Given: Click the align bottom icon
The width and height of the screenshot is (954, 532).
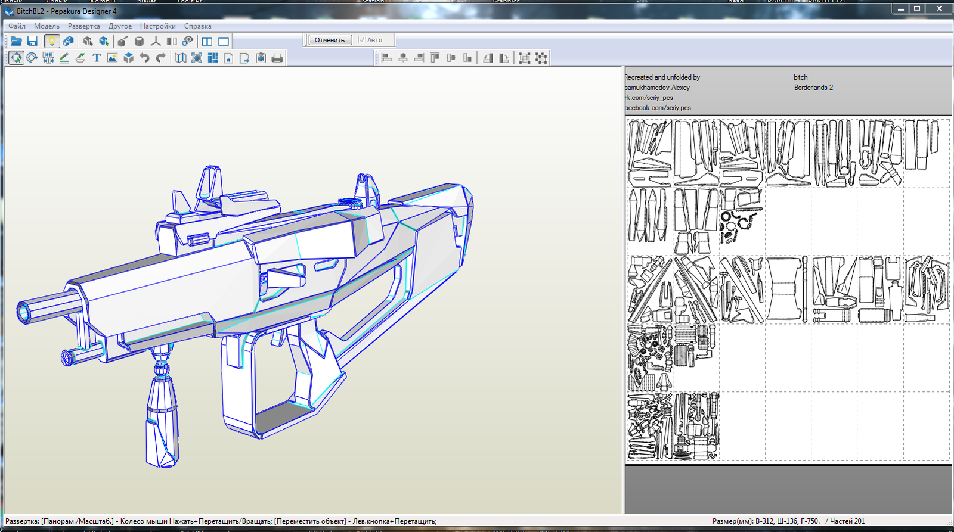Looking at the screenshot, I should point(467,58).
